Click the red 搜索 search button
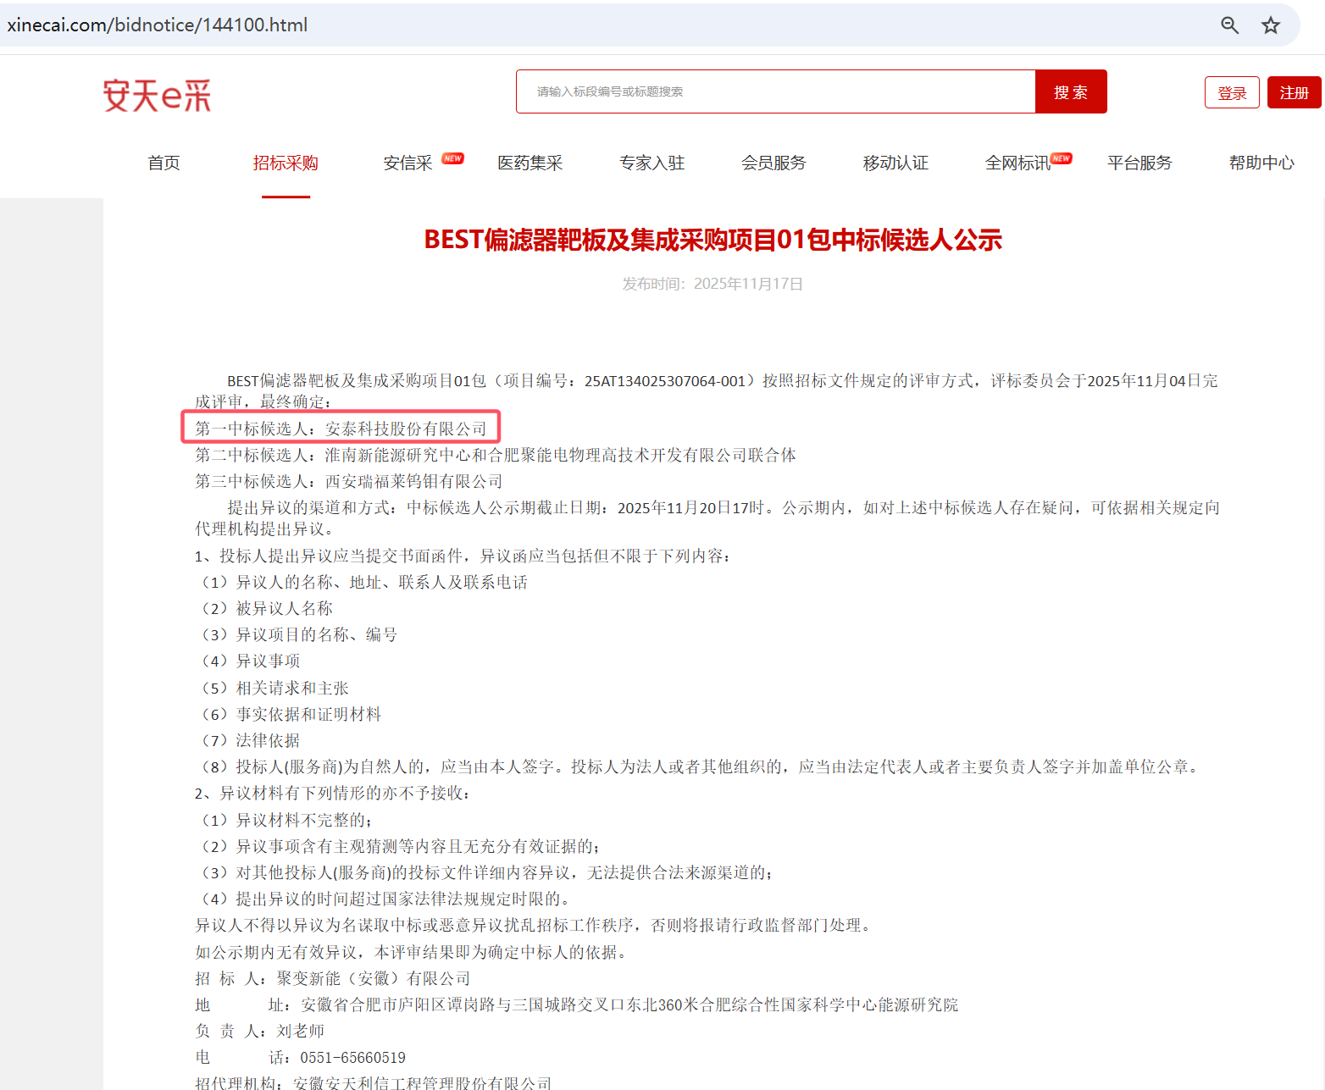Viewport: 1325px width, 1090px height. click(1071, 91)
